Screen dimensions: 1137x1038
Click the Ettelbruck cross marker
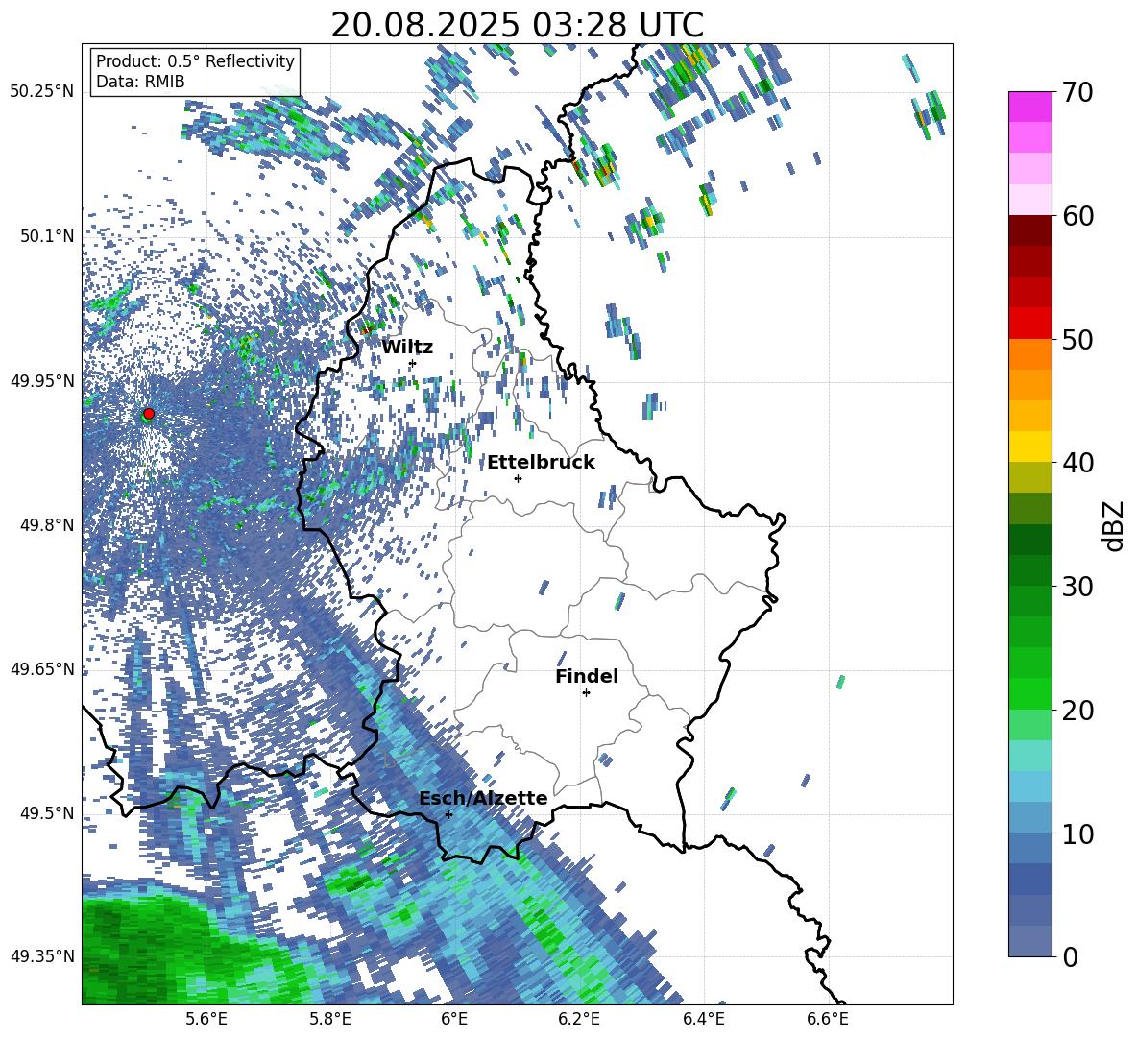(x=518, y=478)
